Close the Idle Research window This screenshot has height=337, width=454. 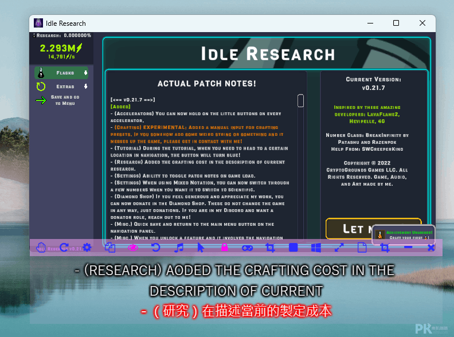[x=422, y=23]
